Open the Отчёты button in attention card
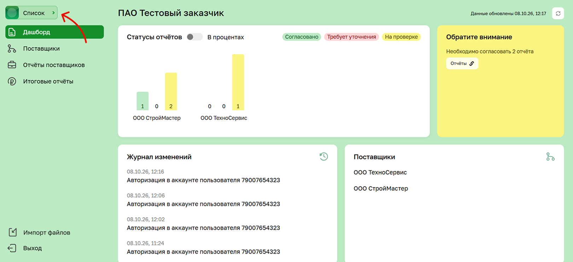573x262 pixels. click(462, 64)
